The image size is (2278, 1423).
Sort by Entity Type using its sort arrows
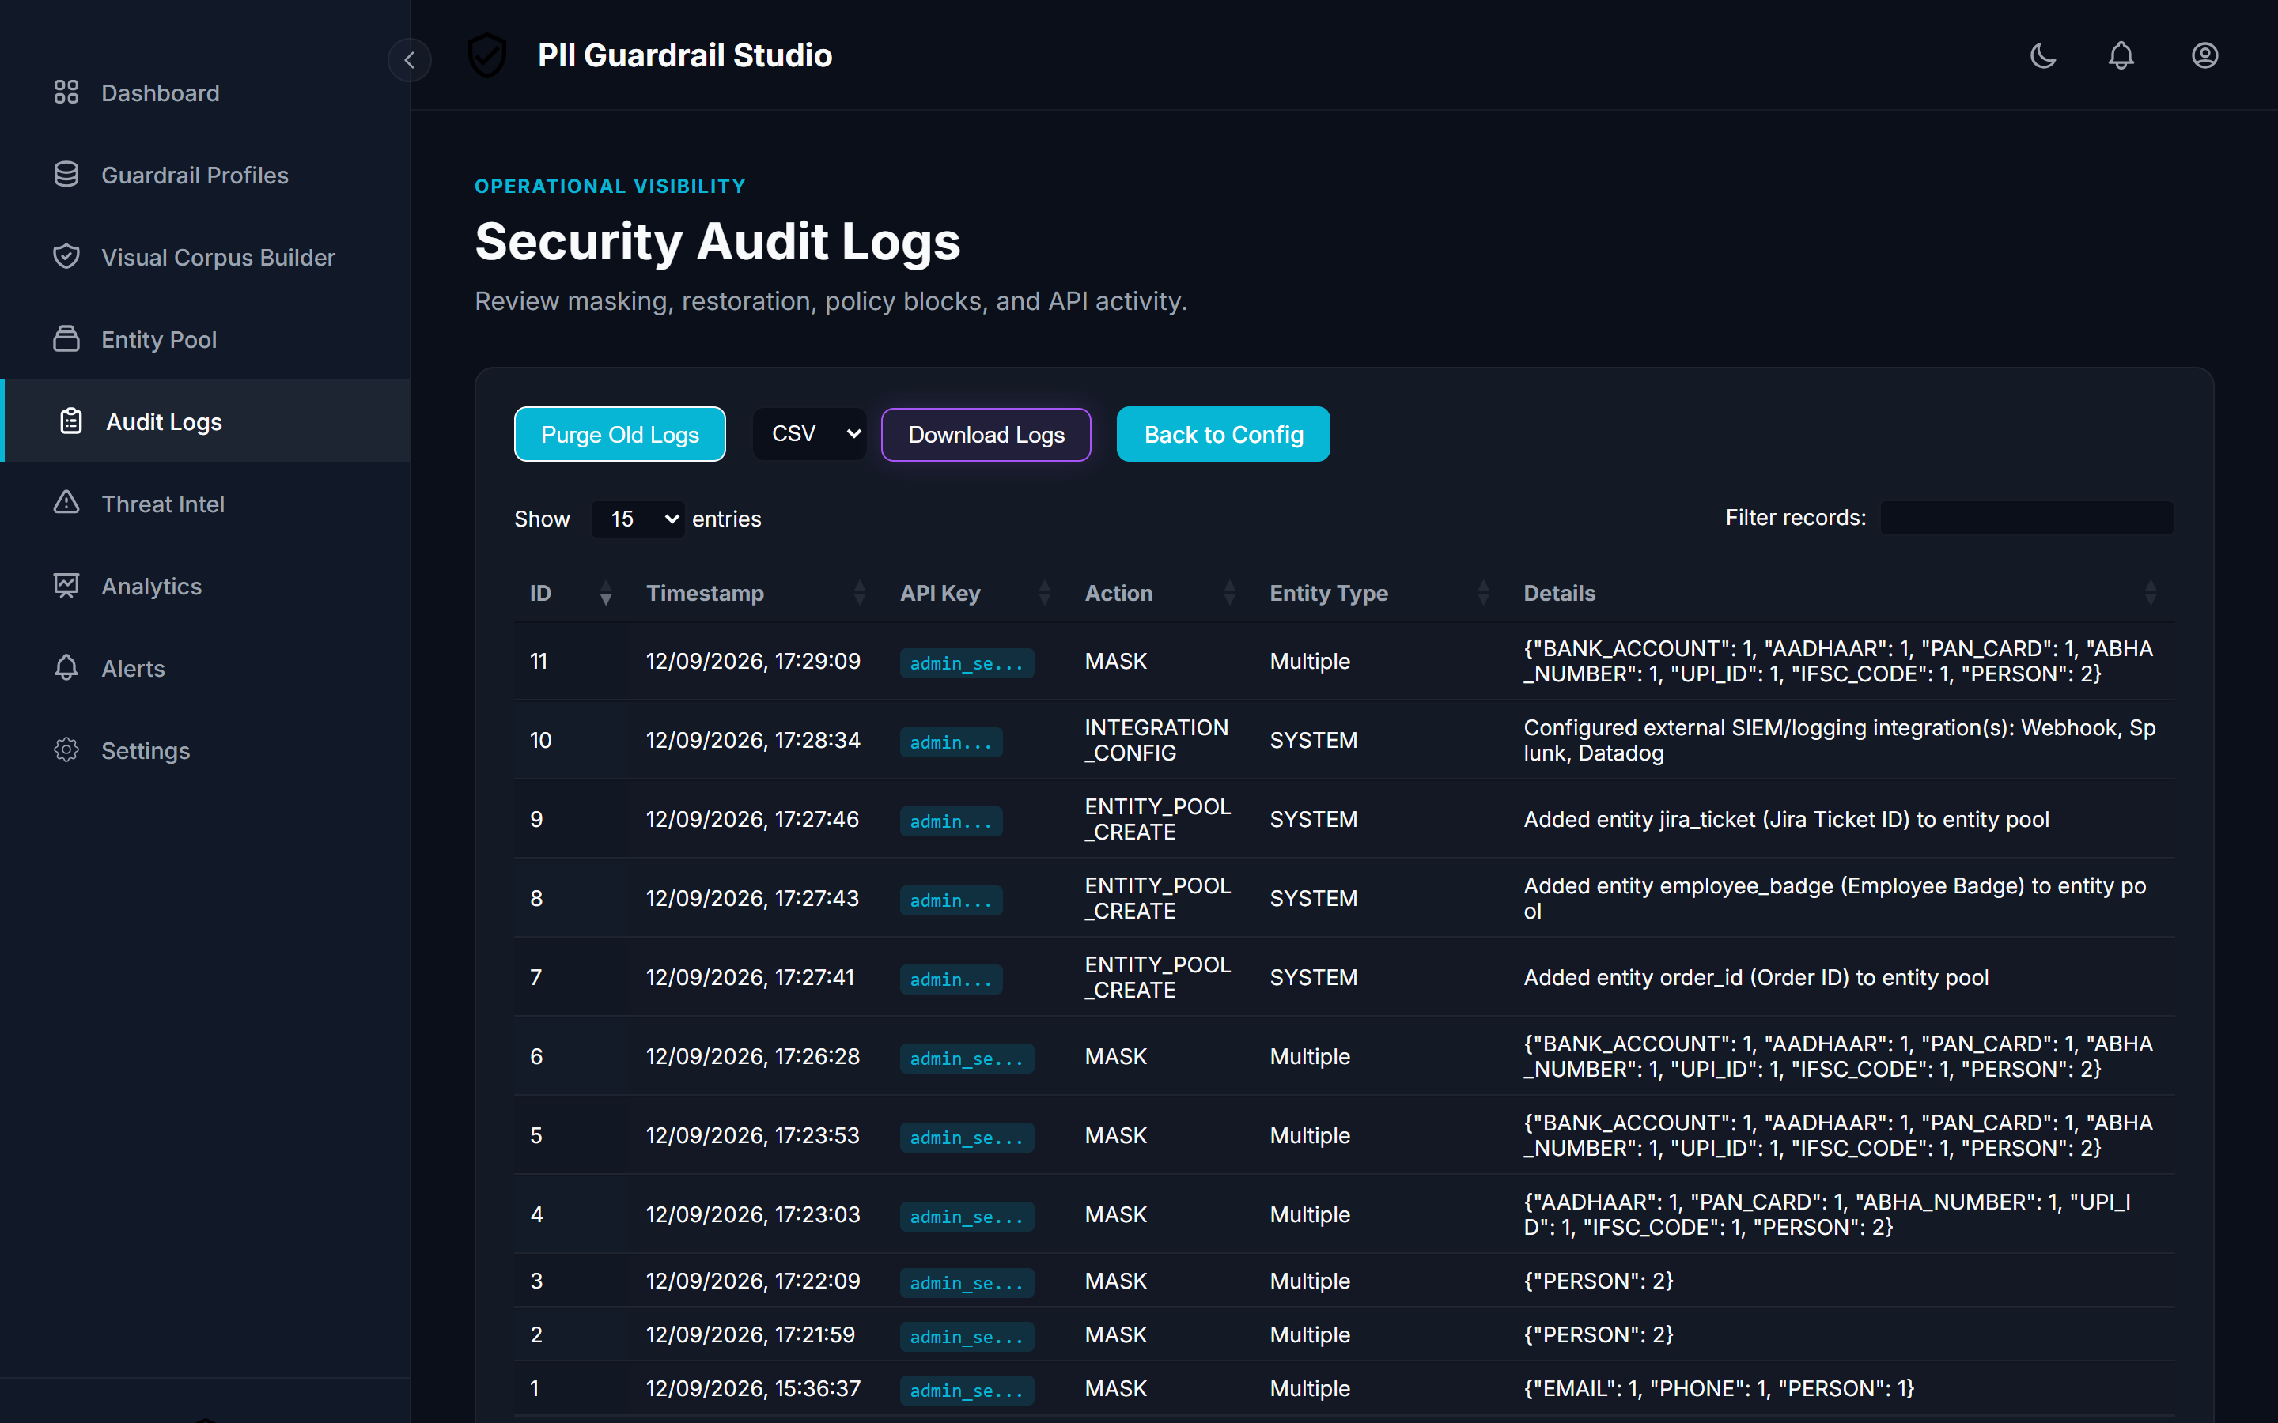tap(1484, 593)
